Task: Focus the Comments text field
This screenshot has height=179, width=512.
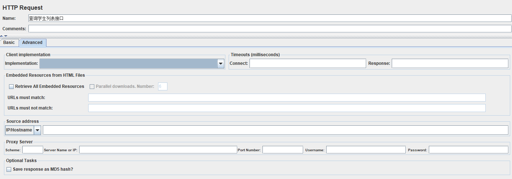Action: tap(269, 29)
